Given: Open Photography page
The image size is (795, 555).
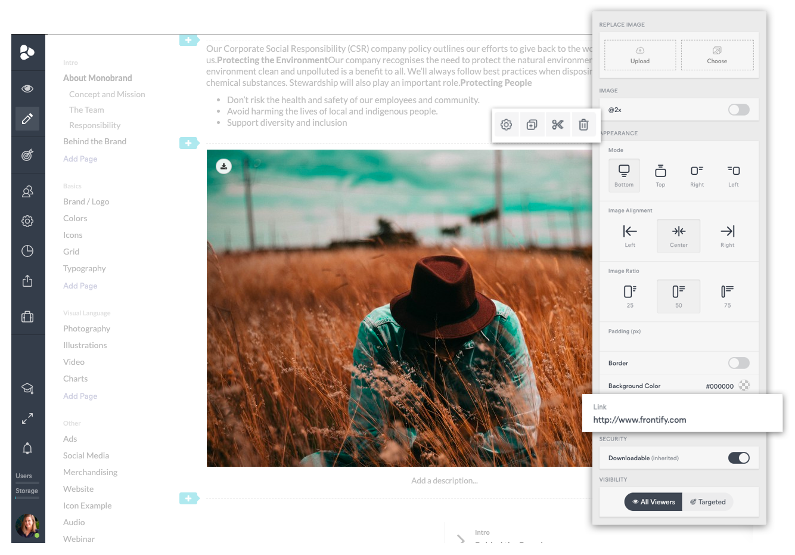Looking at the screenshot, I should click(87, 328).
